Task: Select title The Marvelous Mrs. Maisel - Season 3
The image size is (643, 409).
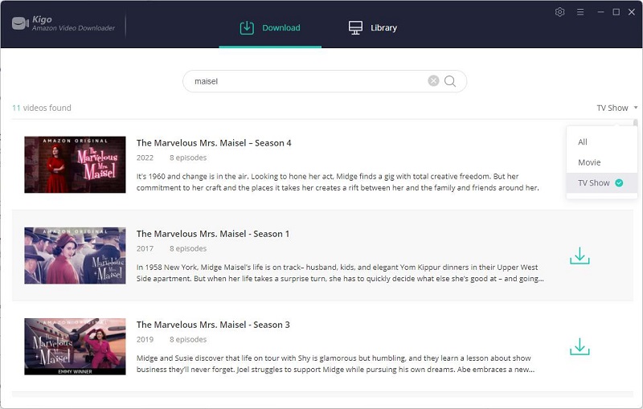Action: coord(213,325)
